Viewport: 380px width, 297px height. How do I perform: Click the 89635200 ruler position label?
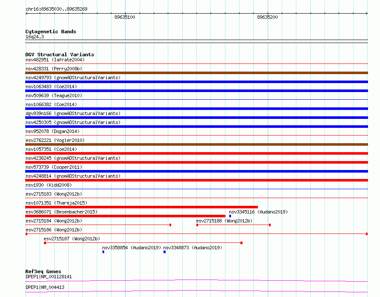(267, 17)
